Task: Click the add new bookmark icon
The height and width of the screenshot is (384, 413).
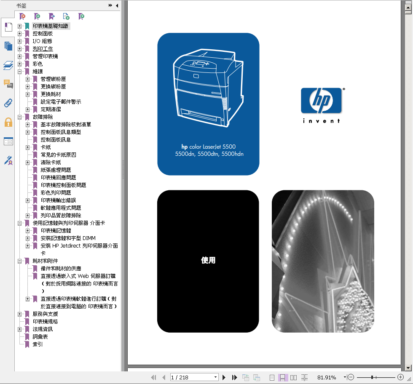Action: pyautogui.click(x=38, y=16)
